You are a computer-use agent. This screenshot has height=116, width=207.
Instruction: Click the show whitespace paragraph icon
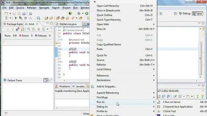tap(161, 14)
